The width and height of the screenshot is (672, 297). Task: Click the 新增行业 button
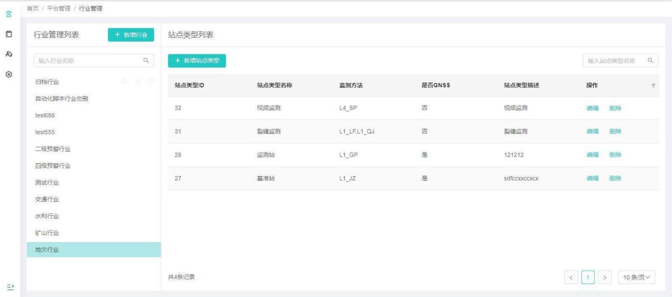(x=131, y=35)
